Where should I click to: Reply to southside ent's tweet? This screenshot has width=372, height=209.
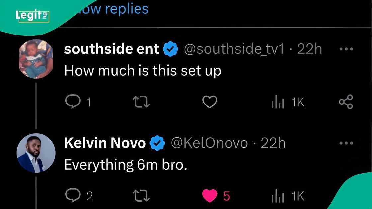coord(72,102)
